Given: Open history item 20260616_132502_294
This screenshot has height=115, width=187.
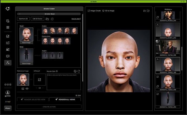Looking at the screenshot, I should tap(168, 100).
